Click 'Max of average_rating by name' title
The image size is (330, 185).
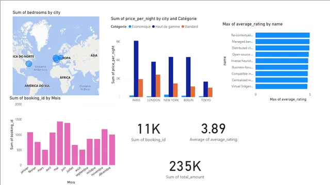[x=252, y=24]
